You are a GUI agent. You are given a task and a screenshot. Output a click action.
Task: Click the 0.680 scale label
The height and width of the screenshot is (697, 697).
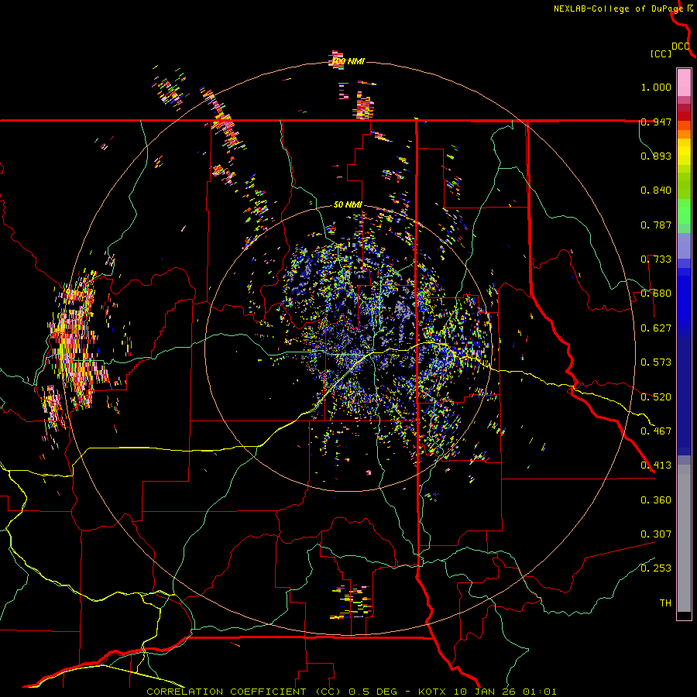(x=656, y=294)
